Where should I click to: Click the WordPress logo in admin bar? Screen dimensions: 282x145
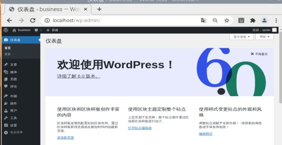(6, 30)
